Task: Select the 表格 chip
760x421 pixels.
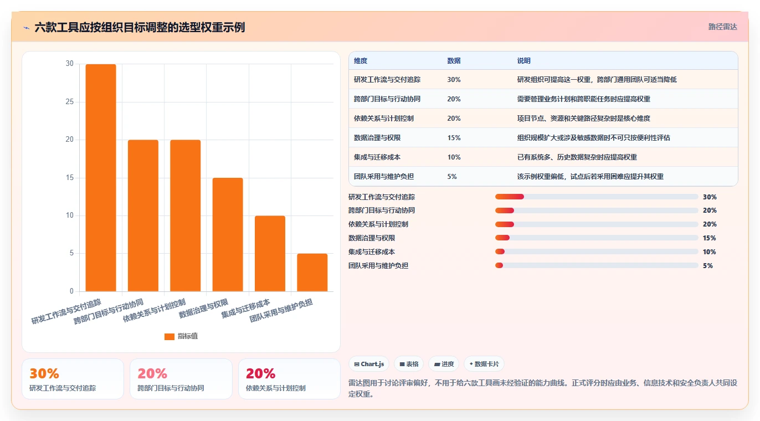Action: [x=409, y=364]
